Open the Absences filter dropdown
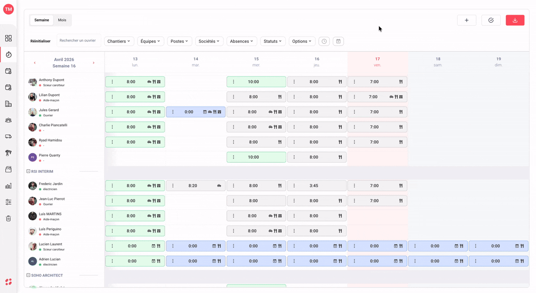Image resolution: width=536 pixels, height=293 pixels. pos(242,41)
